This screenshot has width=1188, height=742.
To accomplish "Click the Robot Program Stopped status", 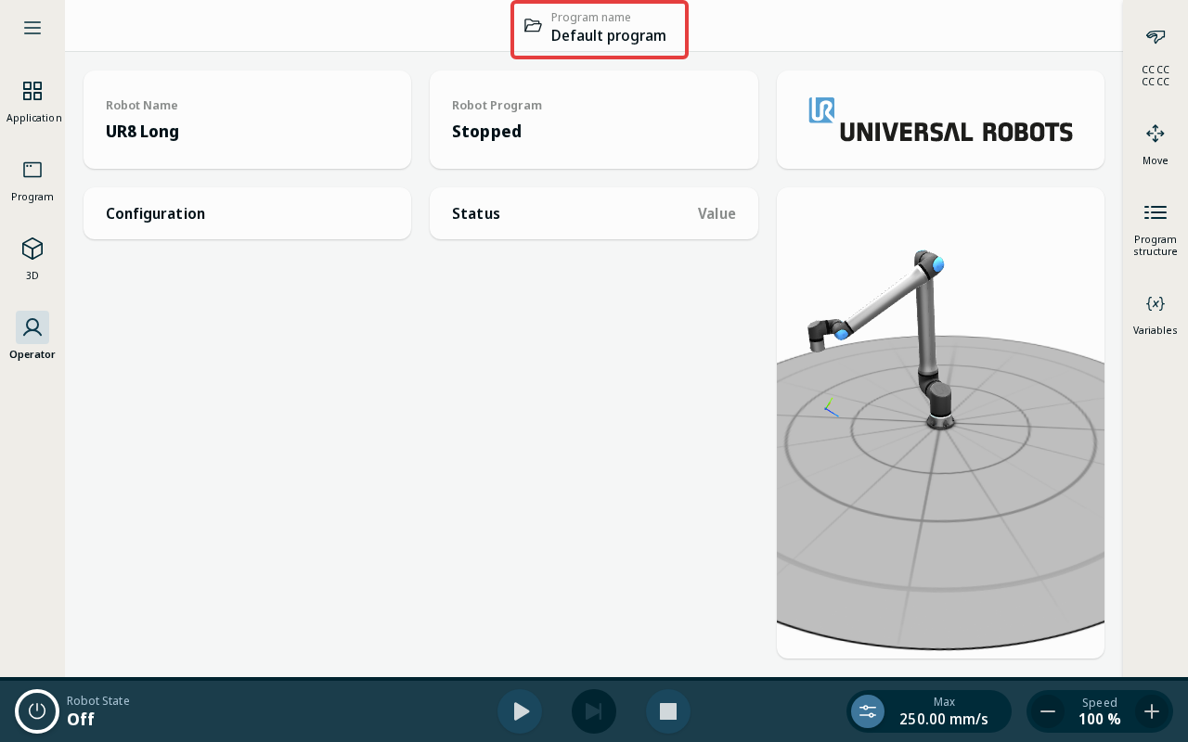I will [594, 120].
